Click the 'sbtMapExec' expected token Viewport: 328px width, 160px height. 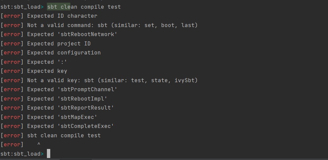click(77, 117)
